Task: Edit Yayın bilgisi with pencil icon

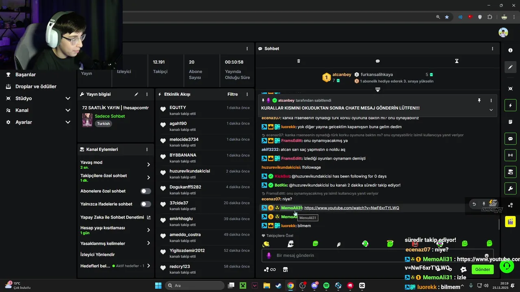Action: click(136, 94)
